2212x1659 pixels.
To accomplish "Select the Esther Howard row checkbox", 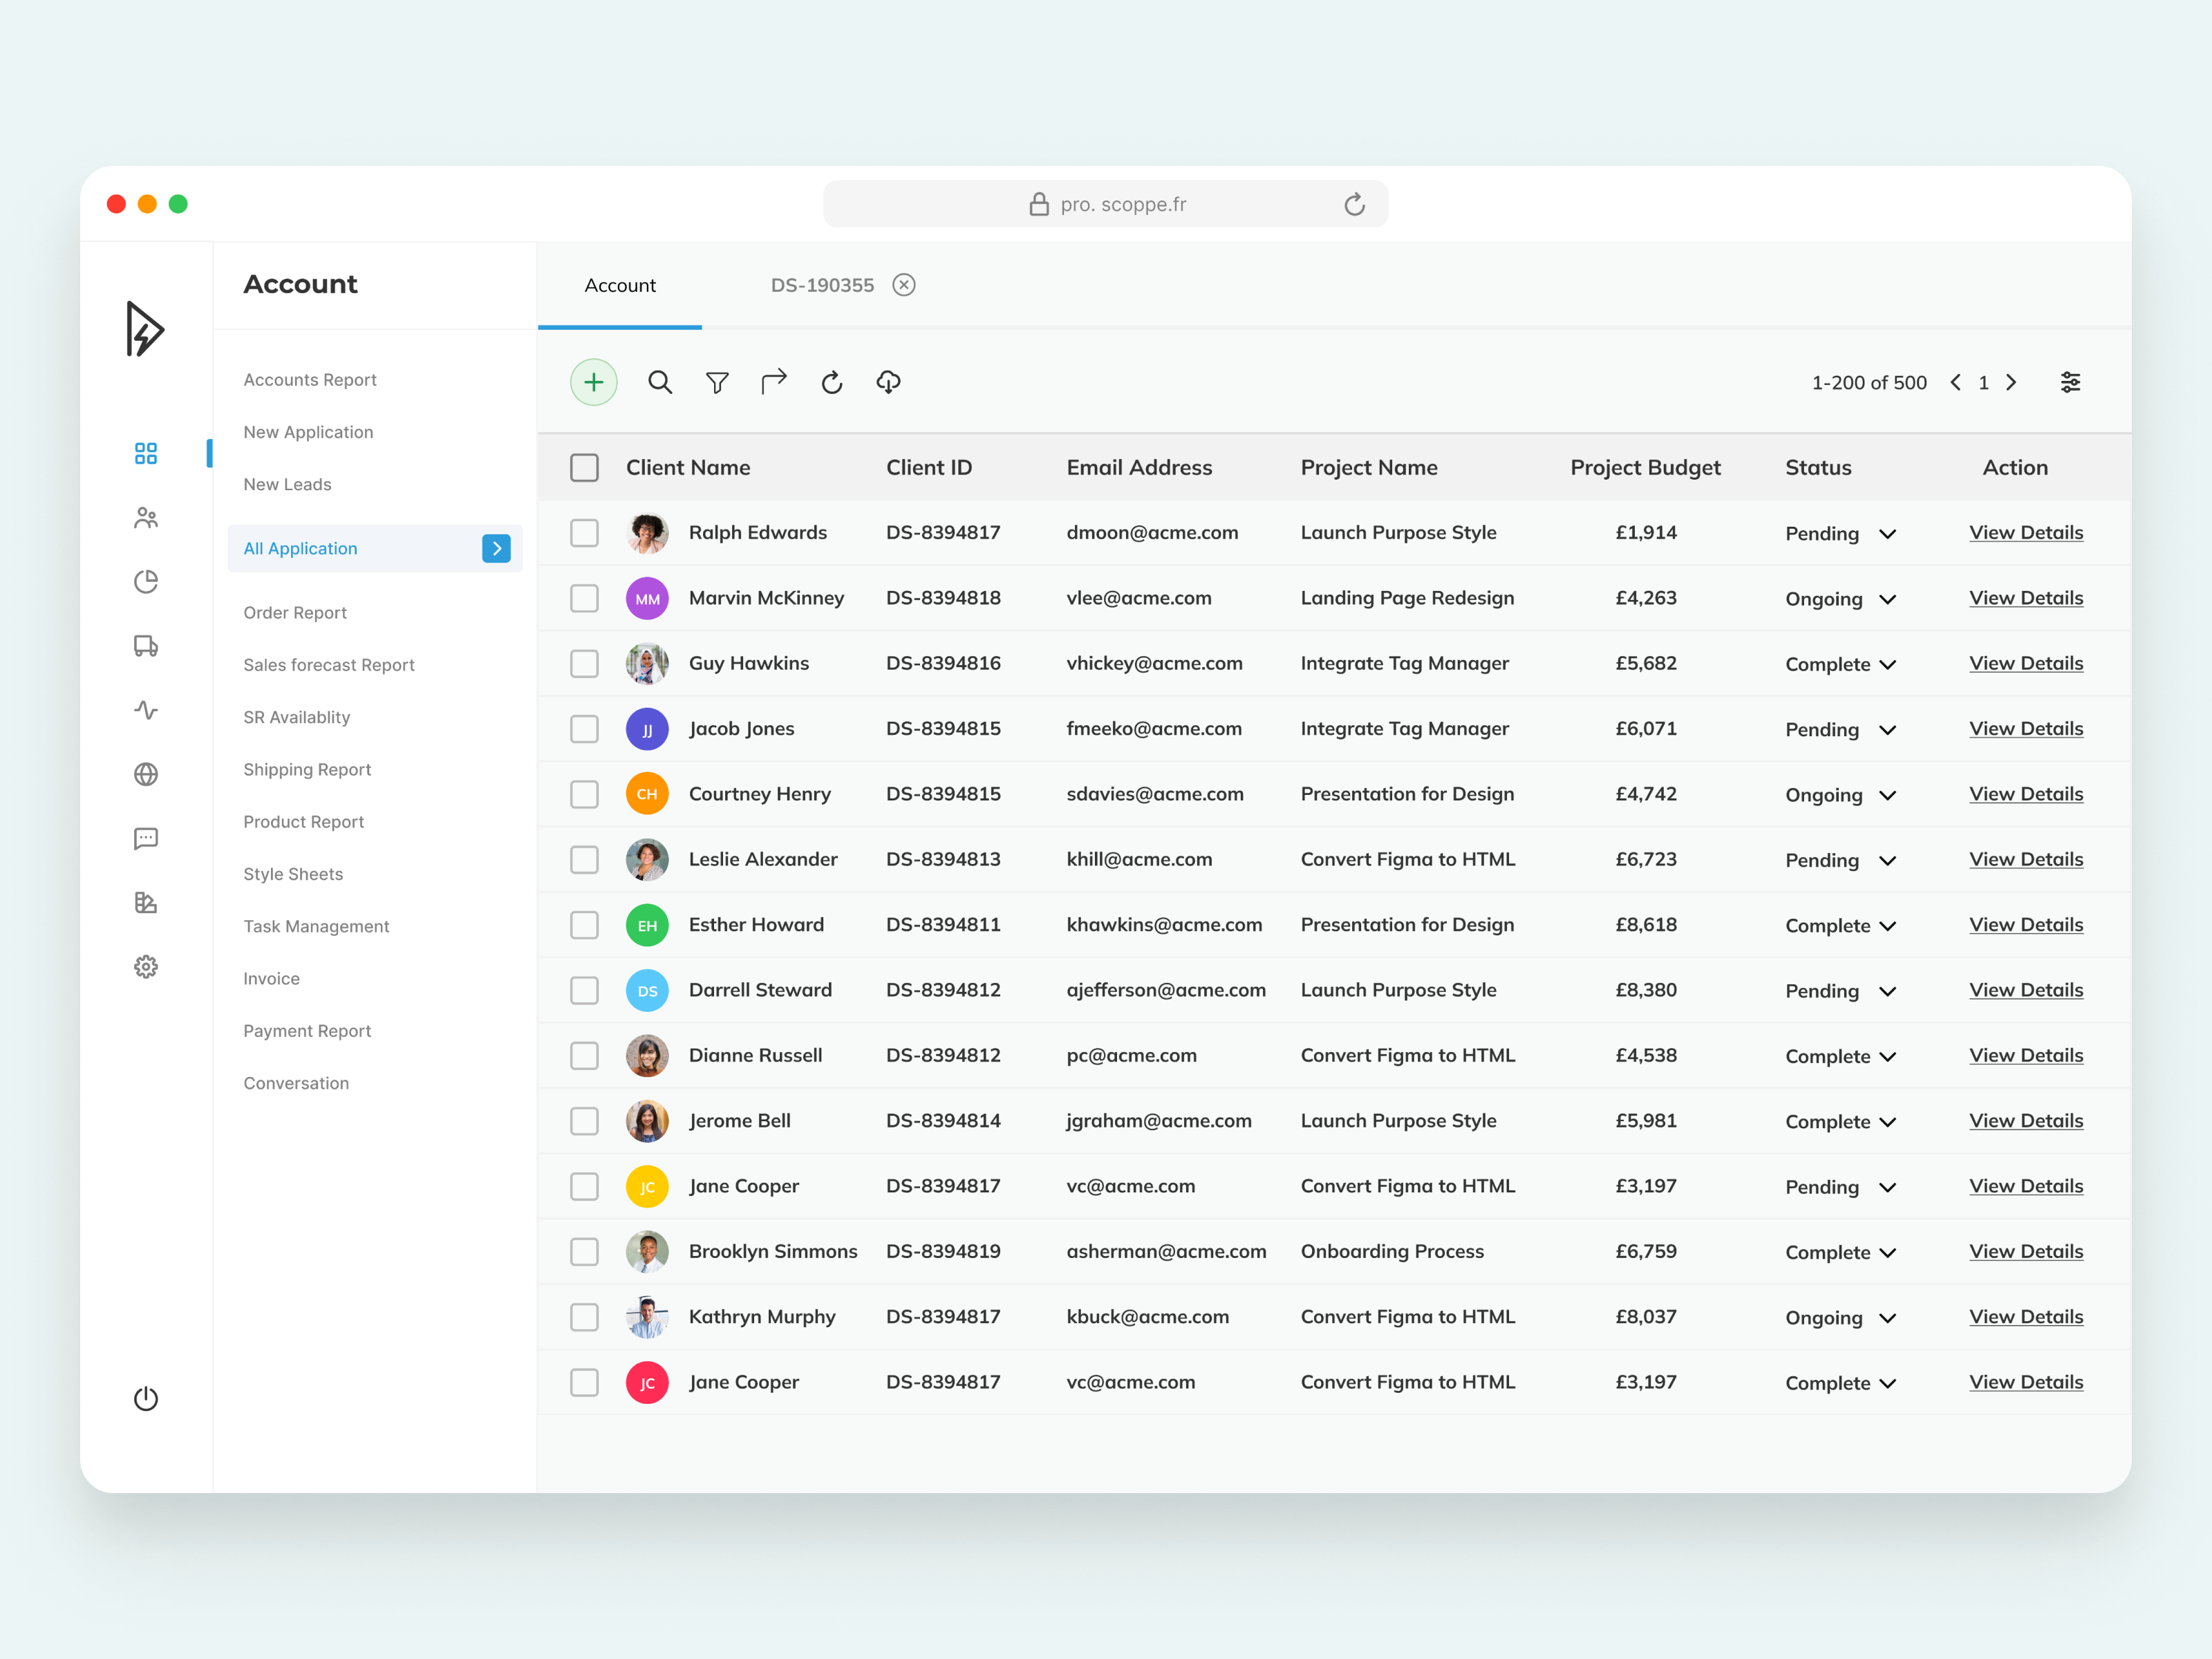I will [584, 925].
